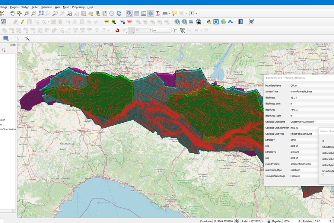Open the Database menu

tap(46, 7)
